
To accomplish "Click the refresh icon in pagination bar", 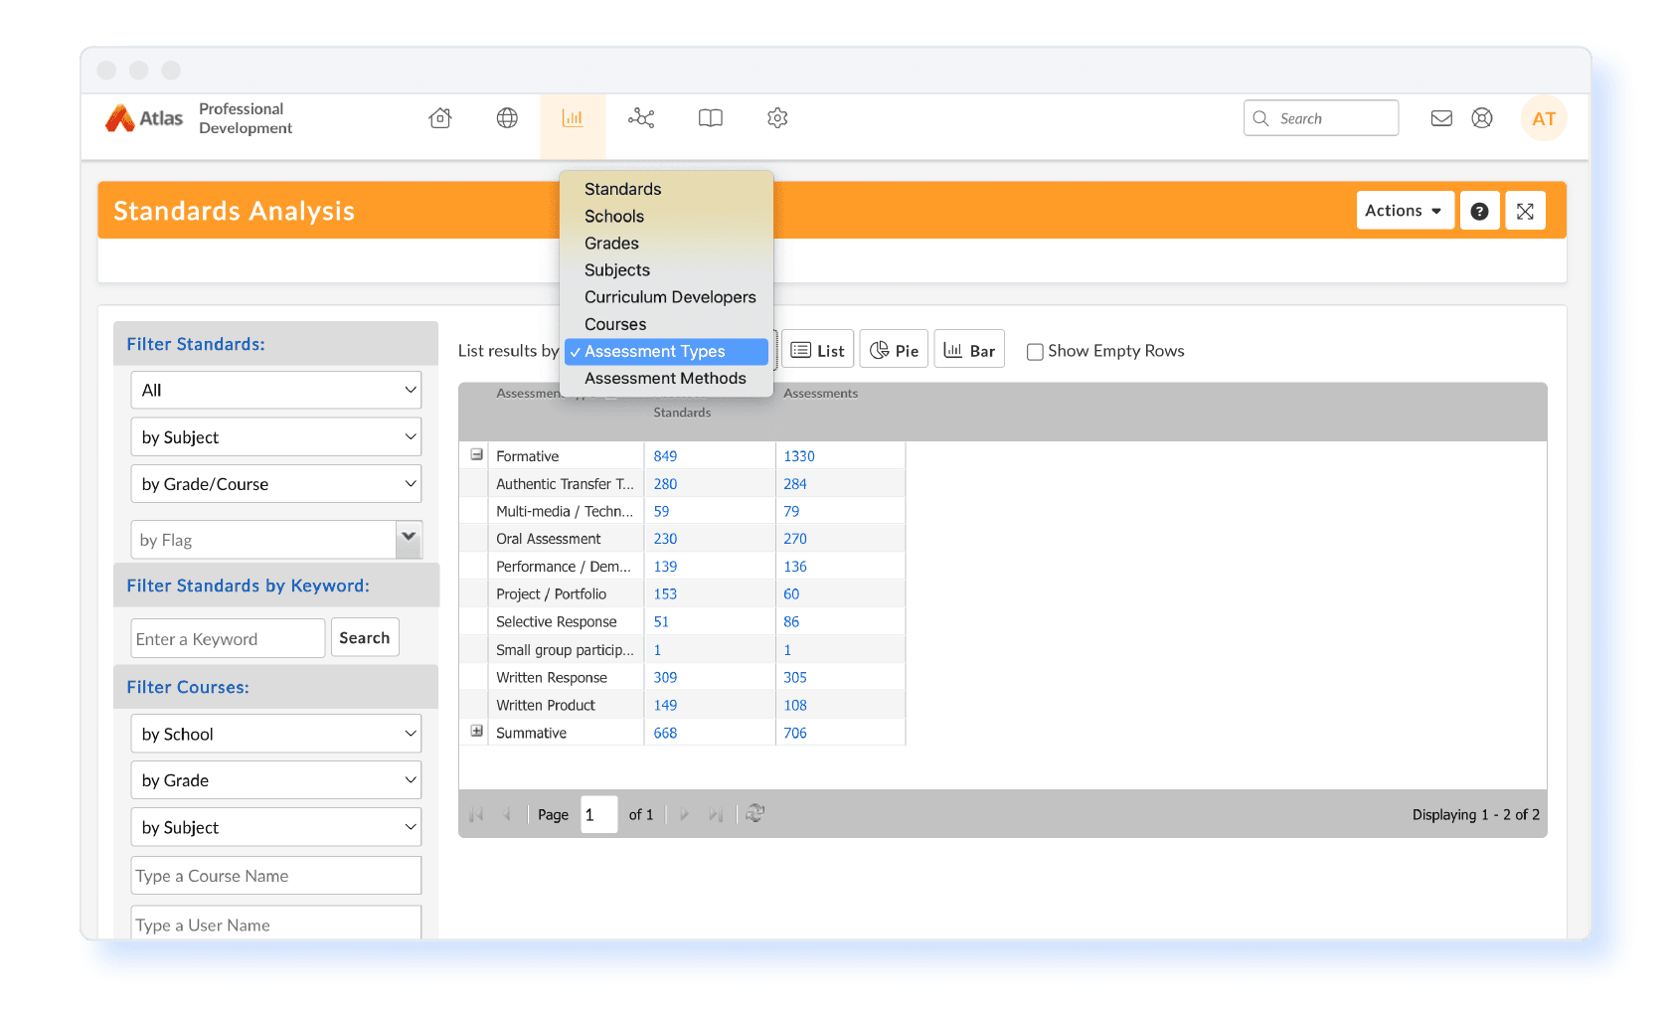I will coord(755,813).
